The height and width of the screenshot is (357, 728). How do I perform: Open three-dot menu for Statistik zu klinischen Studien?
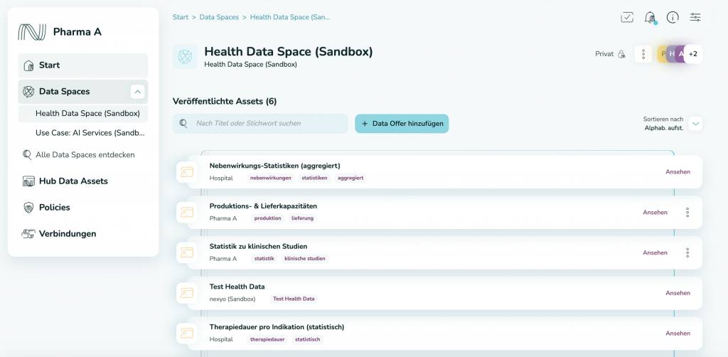click(687, 252)
